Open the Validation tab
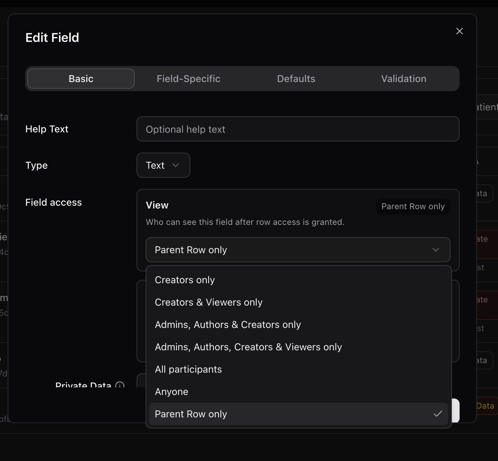This screenshot has height=461, width=498. [404, 79]
